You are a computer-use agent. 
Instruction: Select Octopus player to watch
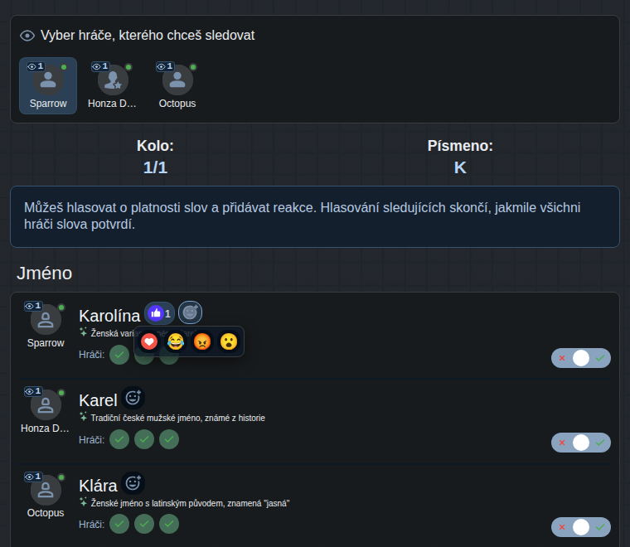point(177,85)
